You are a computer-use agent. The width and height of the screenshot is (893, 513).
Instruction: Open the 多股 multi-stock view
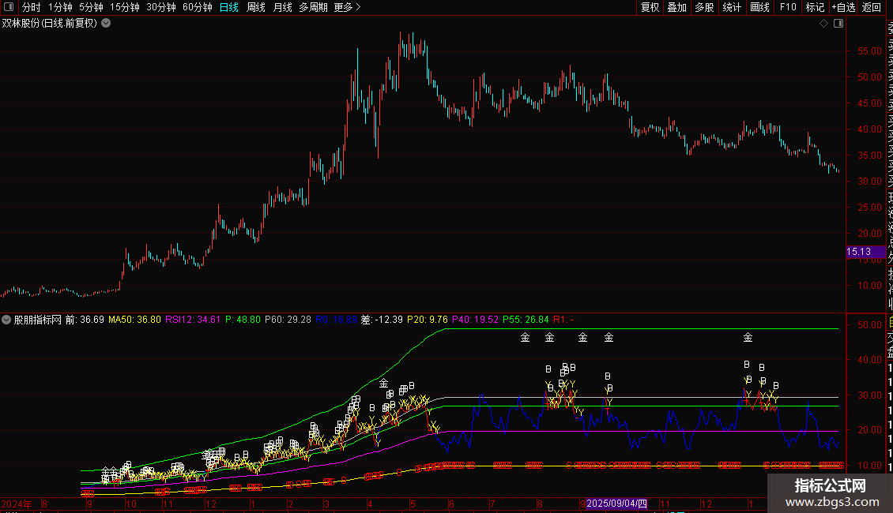coord(704,7)
